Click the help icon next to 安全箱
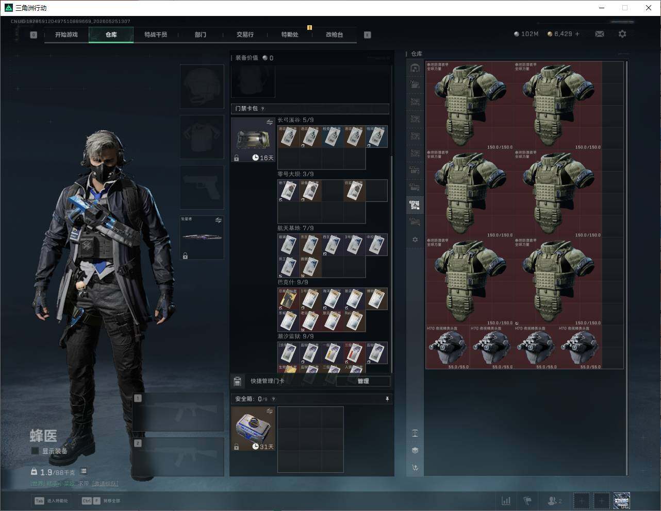 point(273,399)
